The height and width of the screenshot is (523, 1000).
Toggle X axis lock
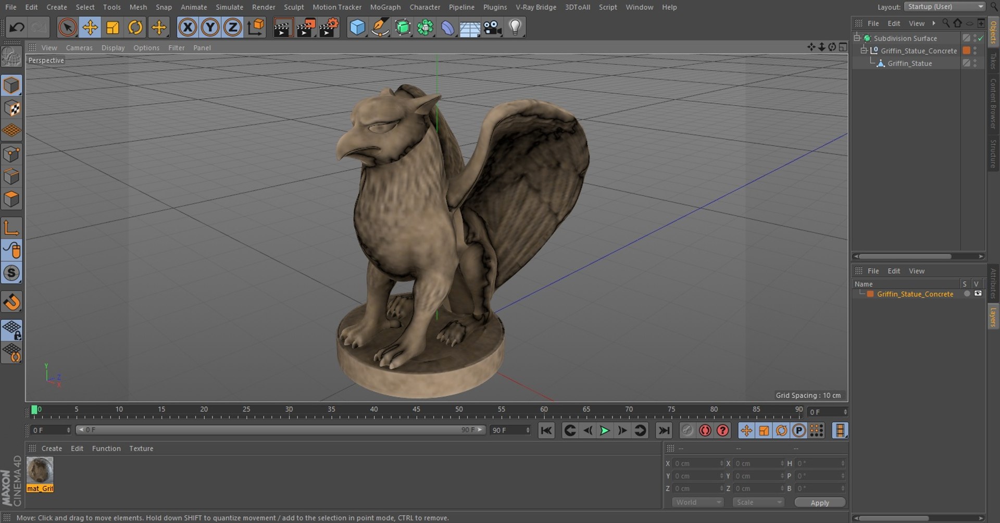click(187, 27)
